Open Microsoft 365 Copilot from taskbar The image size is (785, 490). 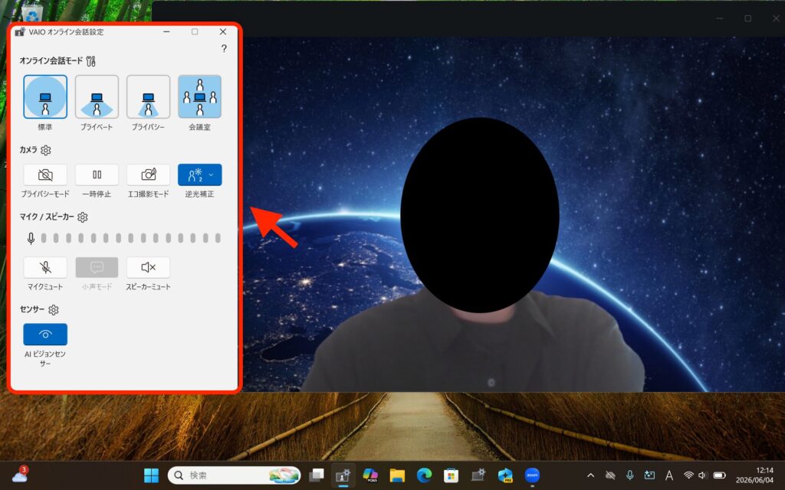(x=370, y=475)
